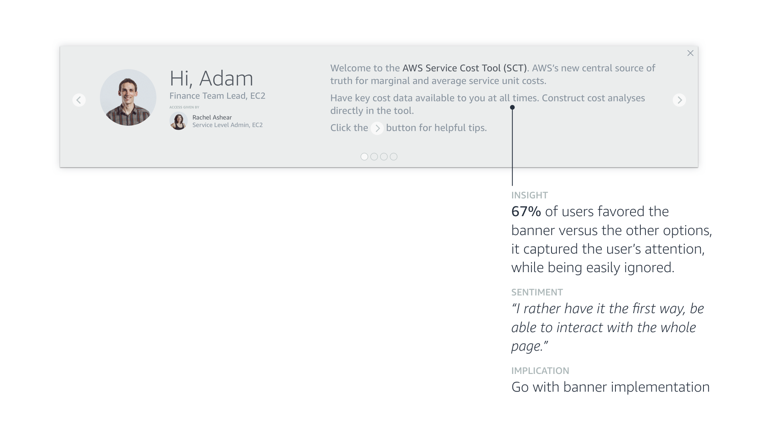Click Adam's large profile photo
Screen dimensions: 758x426
128,97
